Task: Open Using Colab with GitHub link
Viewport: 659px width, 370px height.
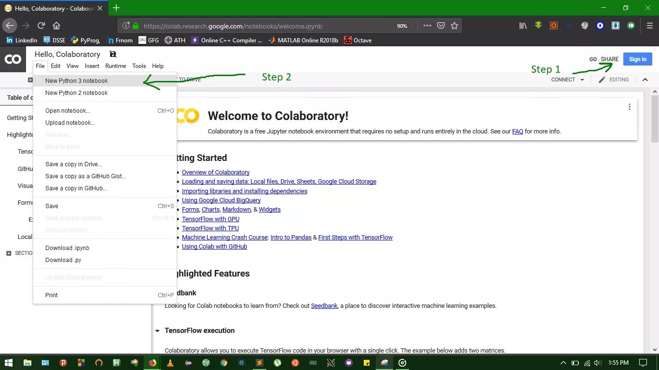Action: point(214,247)
